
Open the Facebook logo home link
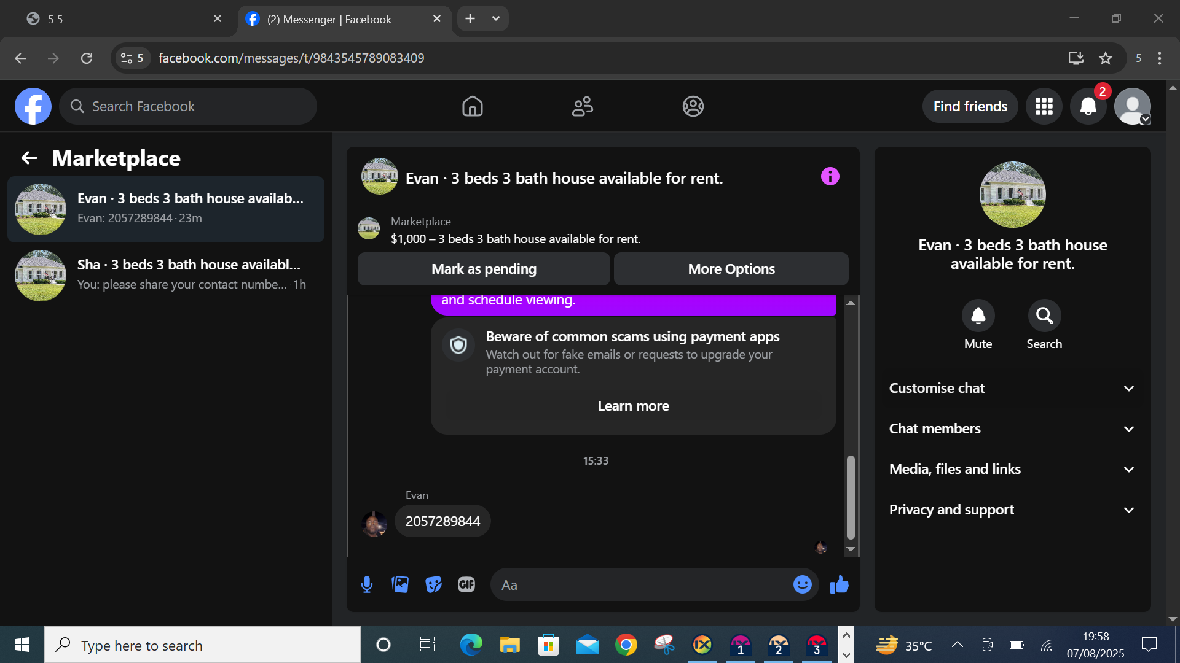(x=33, y=106)
